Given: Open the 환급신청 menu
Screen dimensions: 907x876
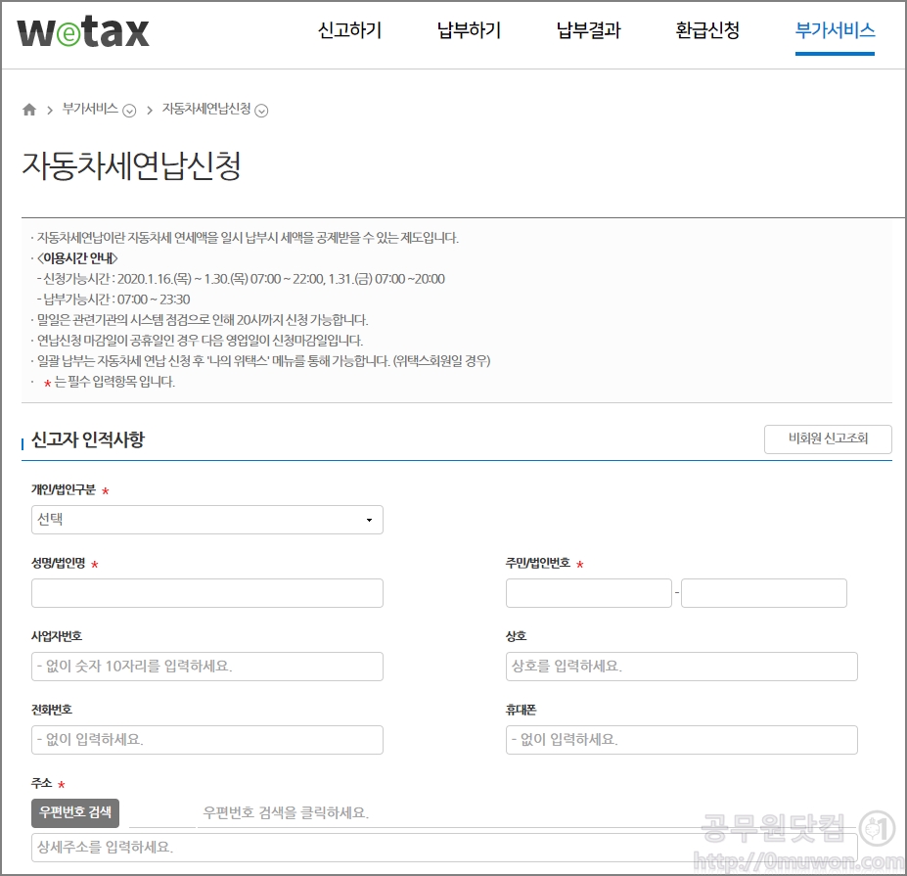Looking at the screenshot, I should click(x=706, y=30).
